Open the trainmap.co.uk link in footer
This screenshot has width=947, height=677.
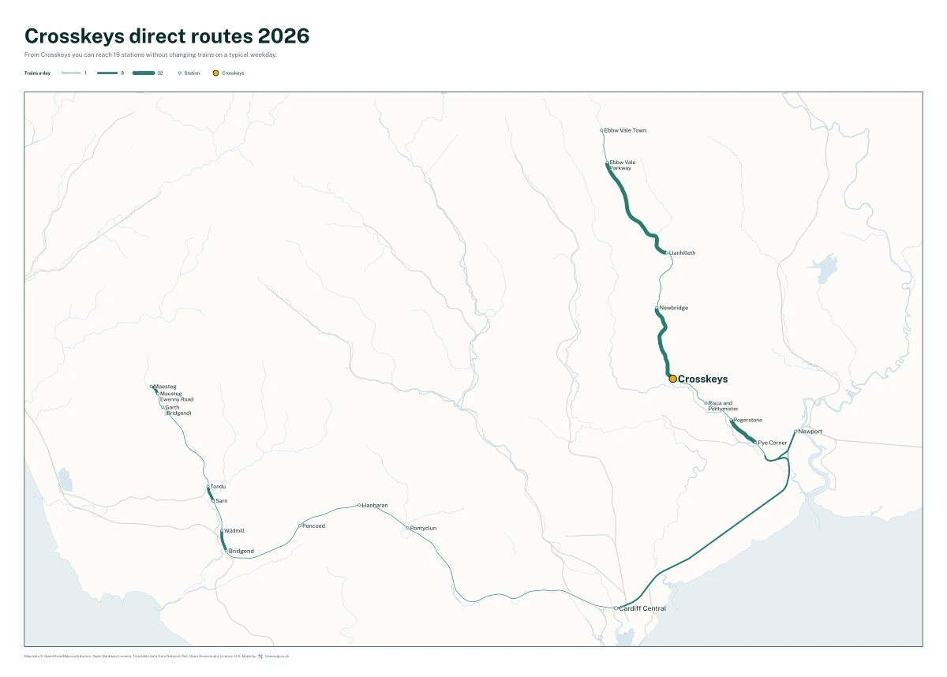pos(277,656)
